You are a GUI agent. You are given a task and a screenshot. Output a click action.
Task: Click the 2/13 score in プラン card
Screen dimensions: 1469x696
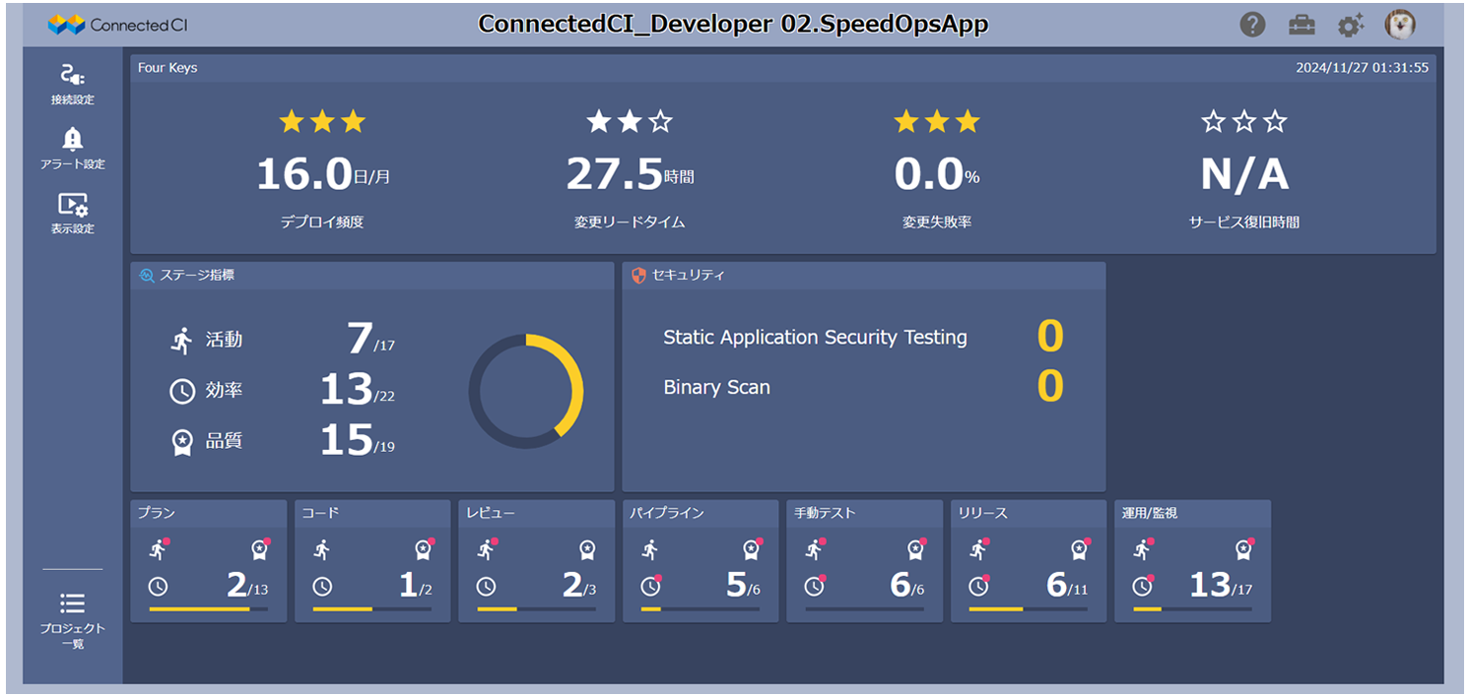coord(247,586)
